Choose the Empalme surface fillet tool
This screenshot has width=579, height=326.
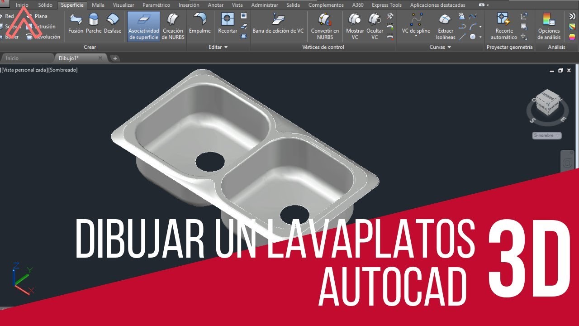[199, 24]
